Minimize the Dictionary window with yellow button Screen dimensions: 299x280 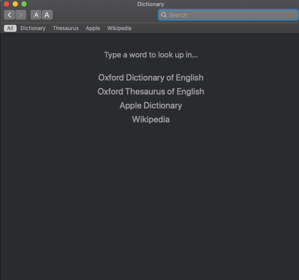[x=15, y=4]
